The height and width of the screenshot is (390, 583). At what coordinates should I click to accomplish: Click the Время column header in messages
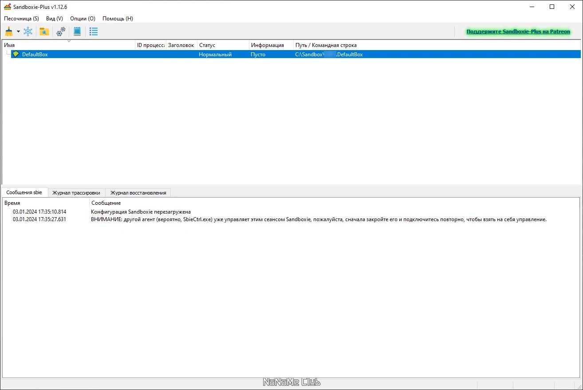[x=46, y=203]
